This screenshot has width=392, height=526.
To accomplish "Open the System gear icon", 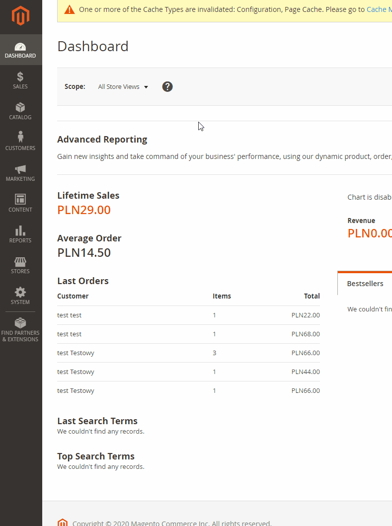I will [20, 292].
